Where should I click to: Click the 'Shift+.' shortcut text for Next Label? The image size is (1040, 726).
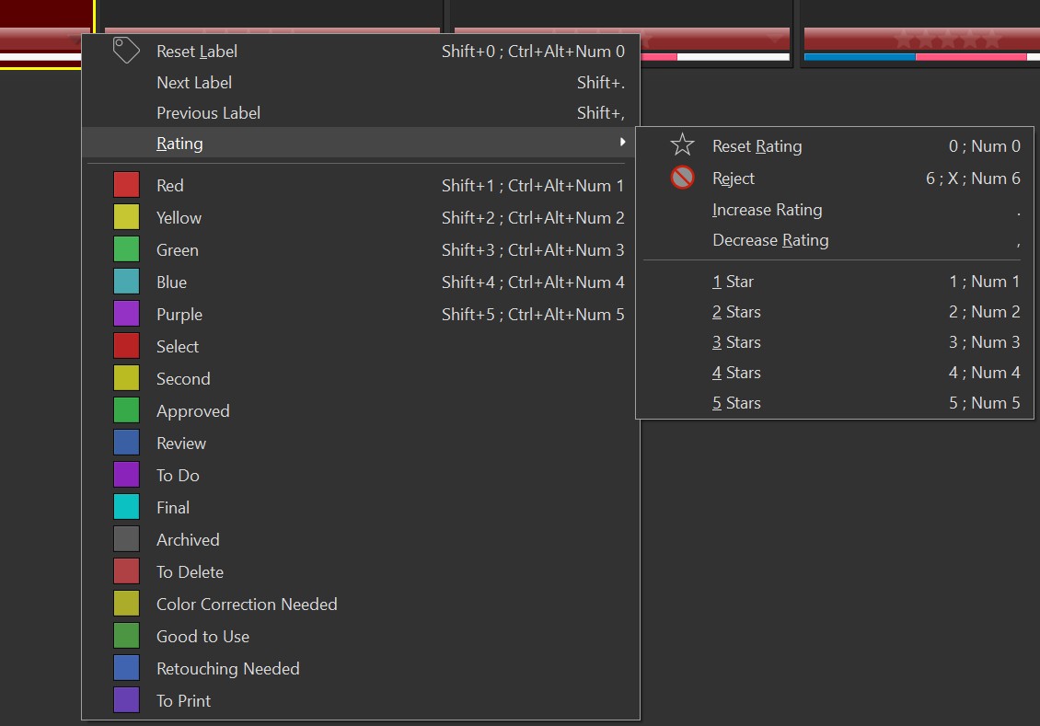tap(600, 82)
